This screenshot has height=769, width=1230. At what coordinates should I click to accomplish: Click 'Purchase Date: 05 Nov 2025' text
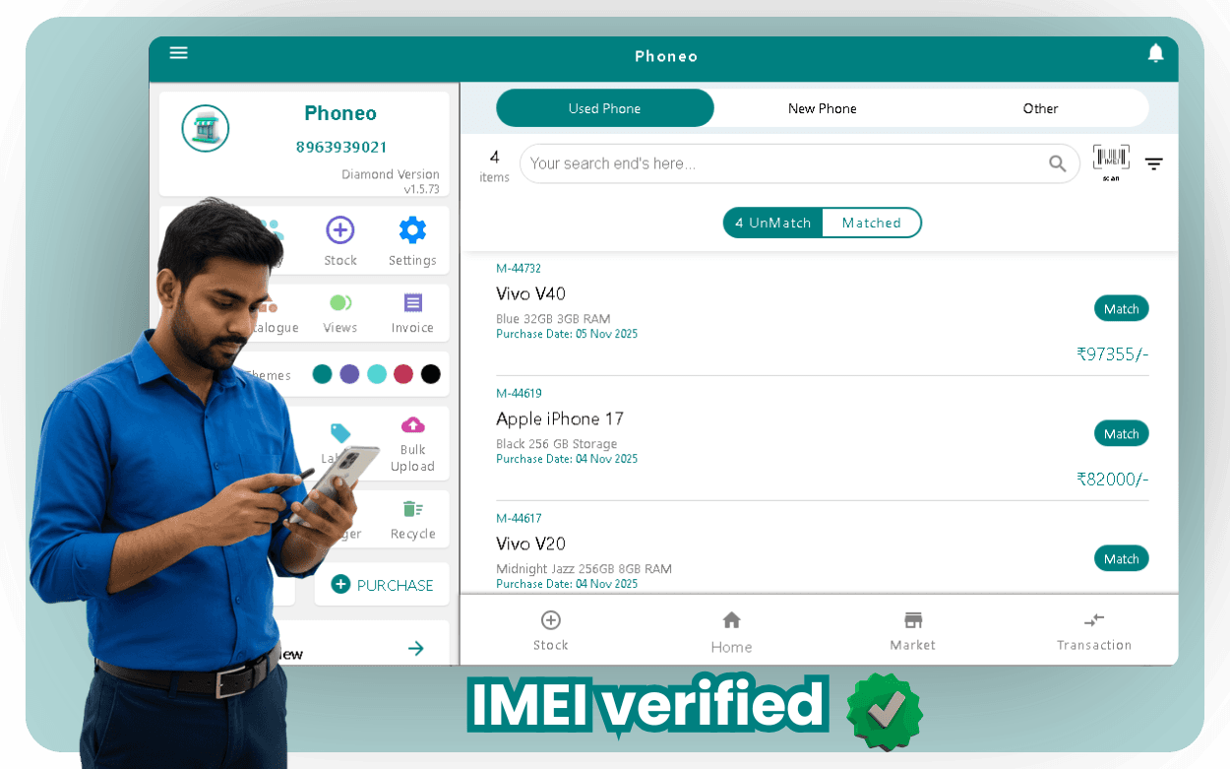point(567,334)
